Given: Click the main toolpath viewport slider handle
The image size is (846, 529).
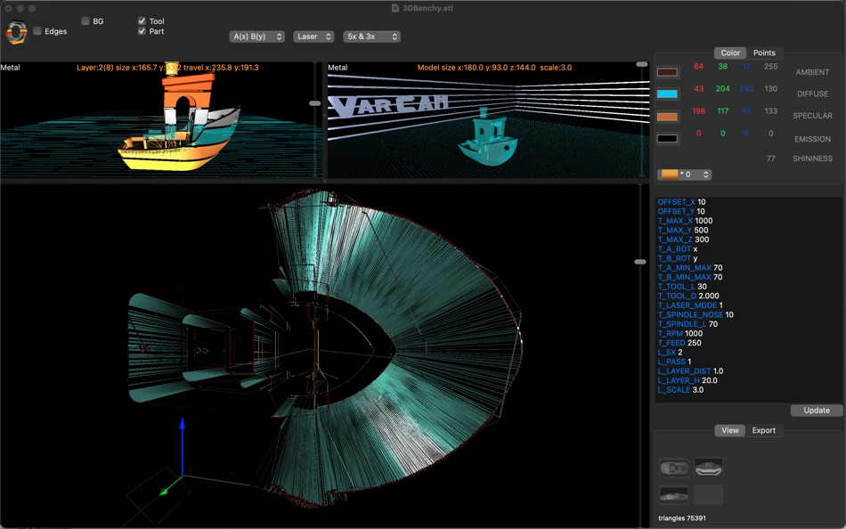Looking at the screenshot, I should (x=640, y=262).
